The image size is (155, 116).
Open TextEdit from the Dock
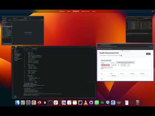pos(69,102)
